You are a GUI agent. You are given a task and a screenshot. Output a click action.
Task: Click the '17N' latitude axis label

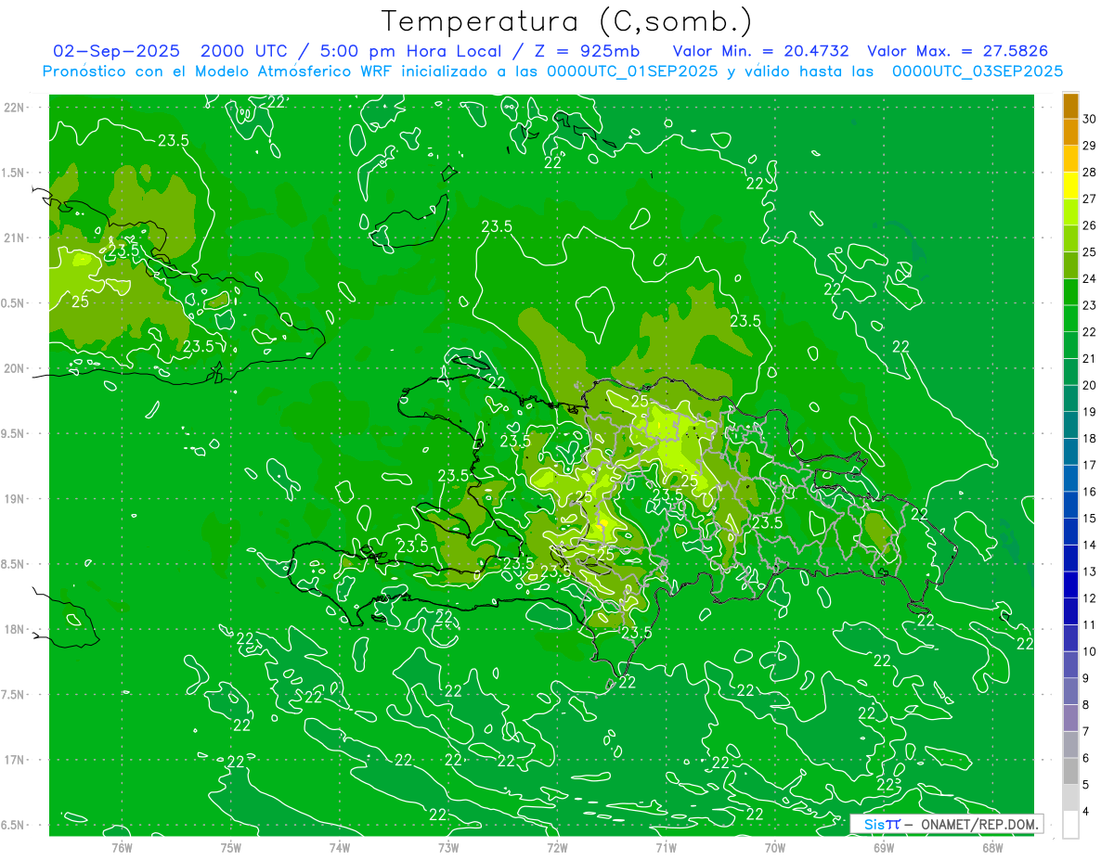pos(13,760)
